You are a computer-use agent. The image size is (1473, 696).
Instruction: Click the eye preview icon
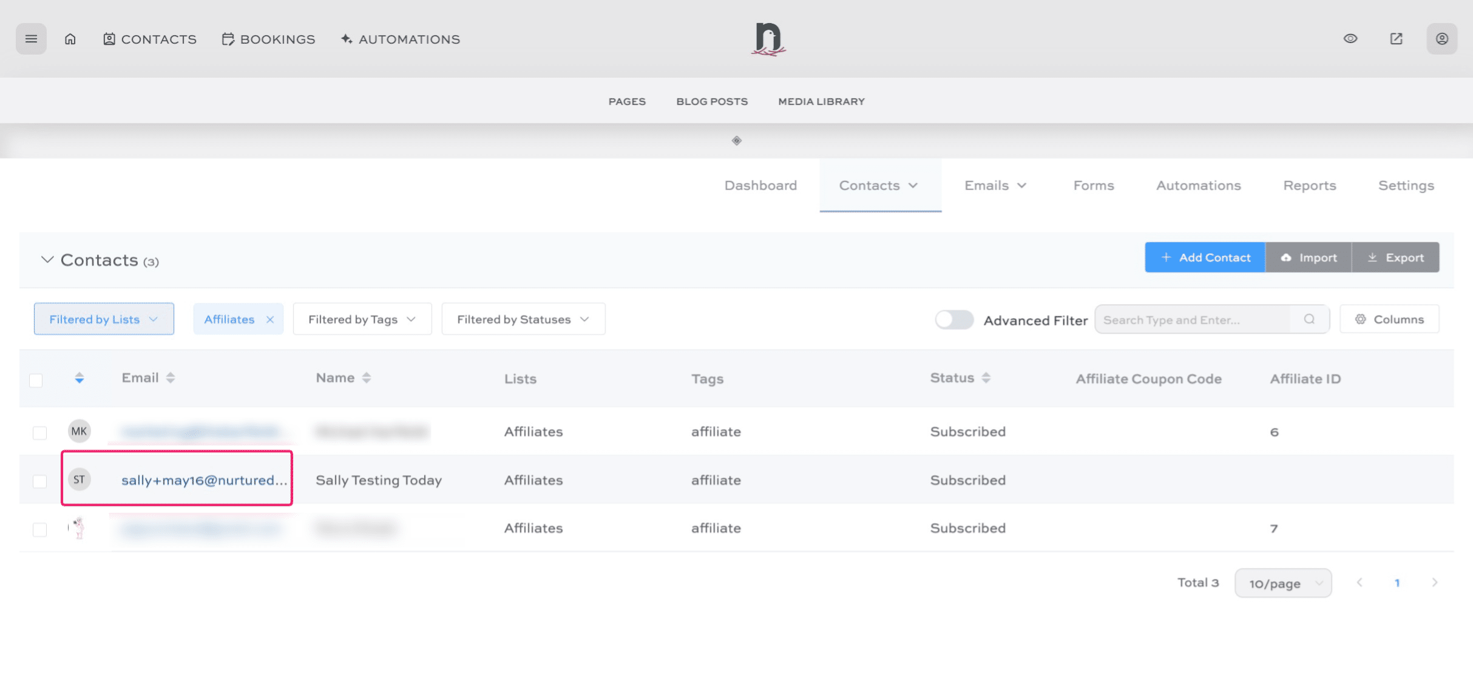tap(1350, 39)
